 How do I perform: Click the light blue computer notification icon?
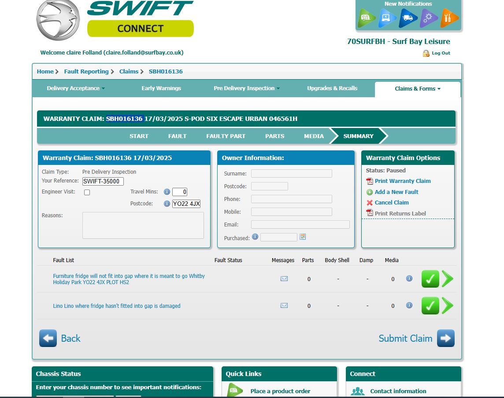387,18
